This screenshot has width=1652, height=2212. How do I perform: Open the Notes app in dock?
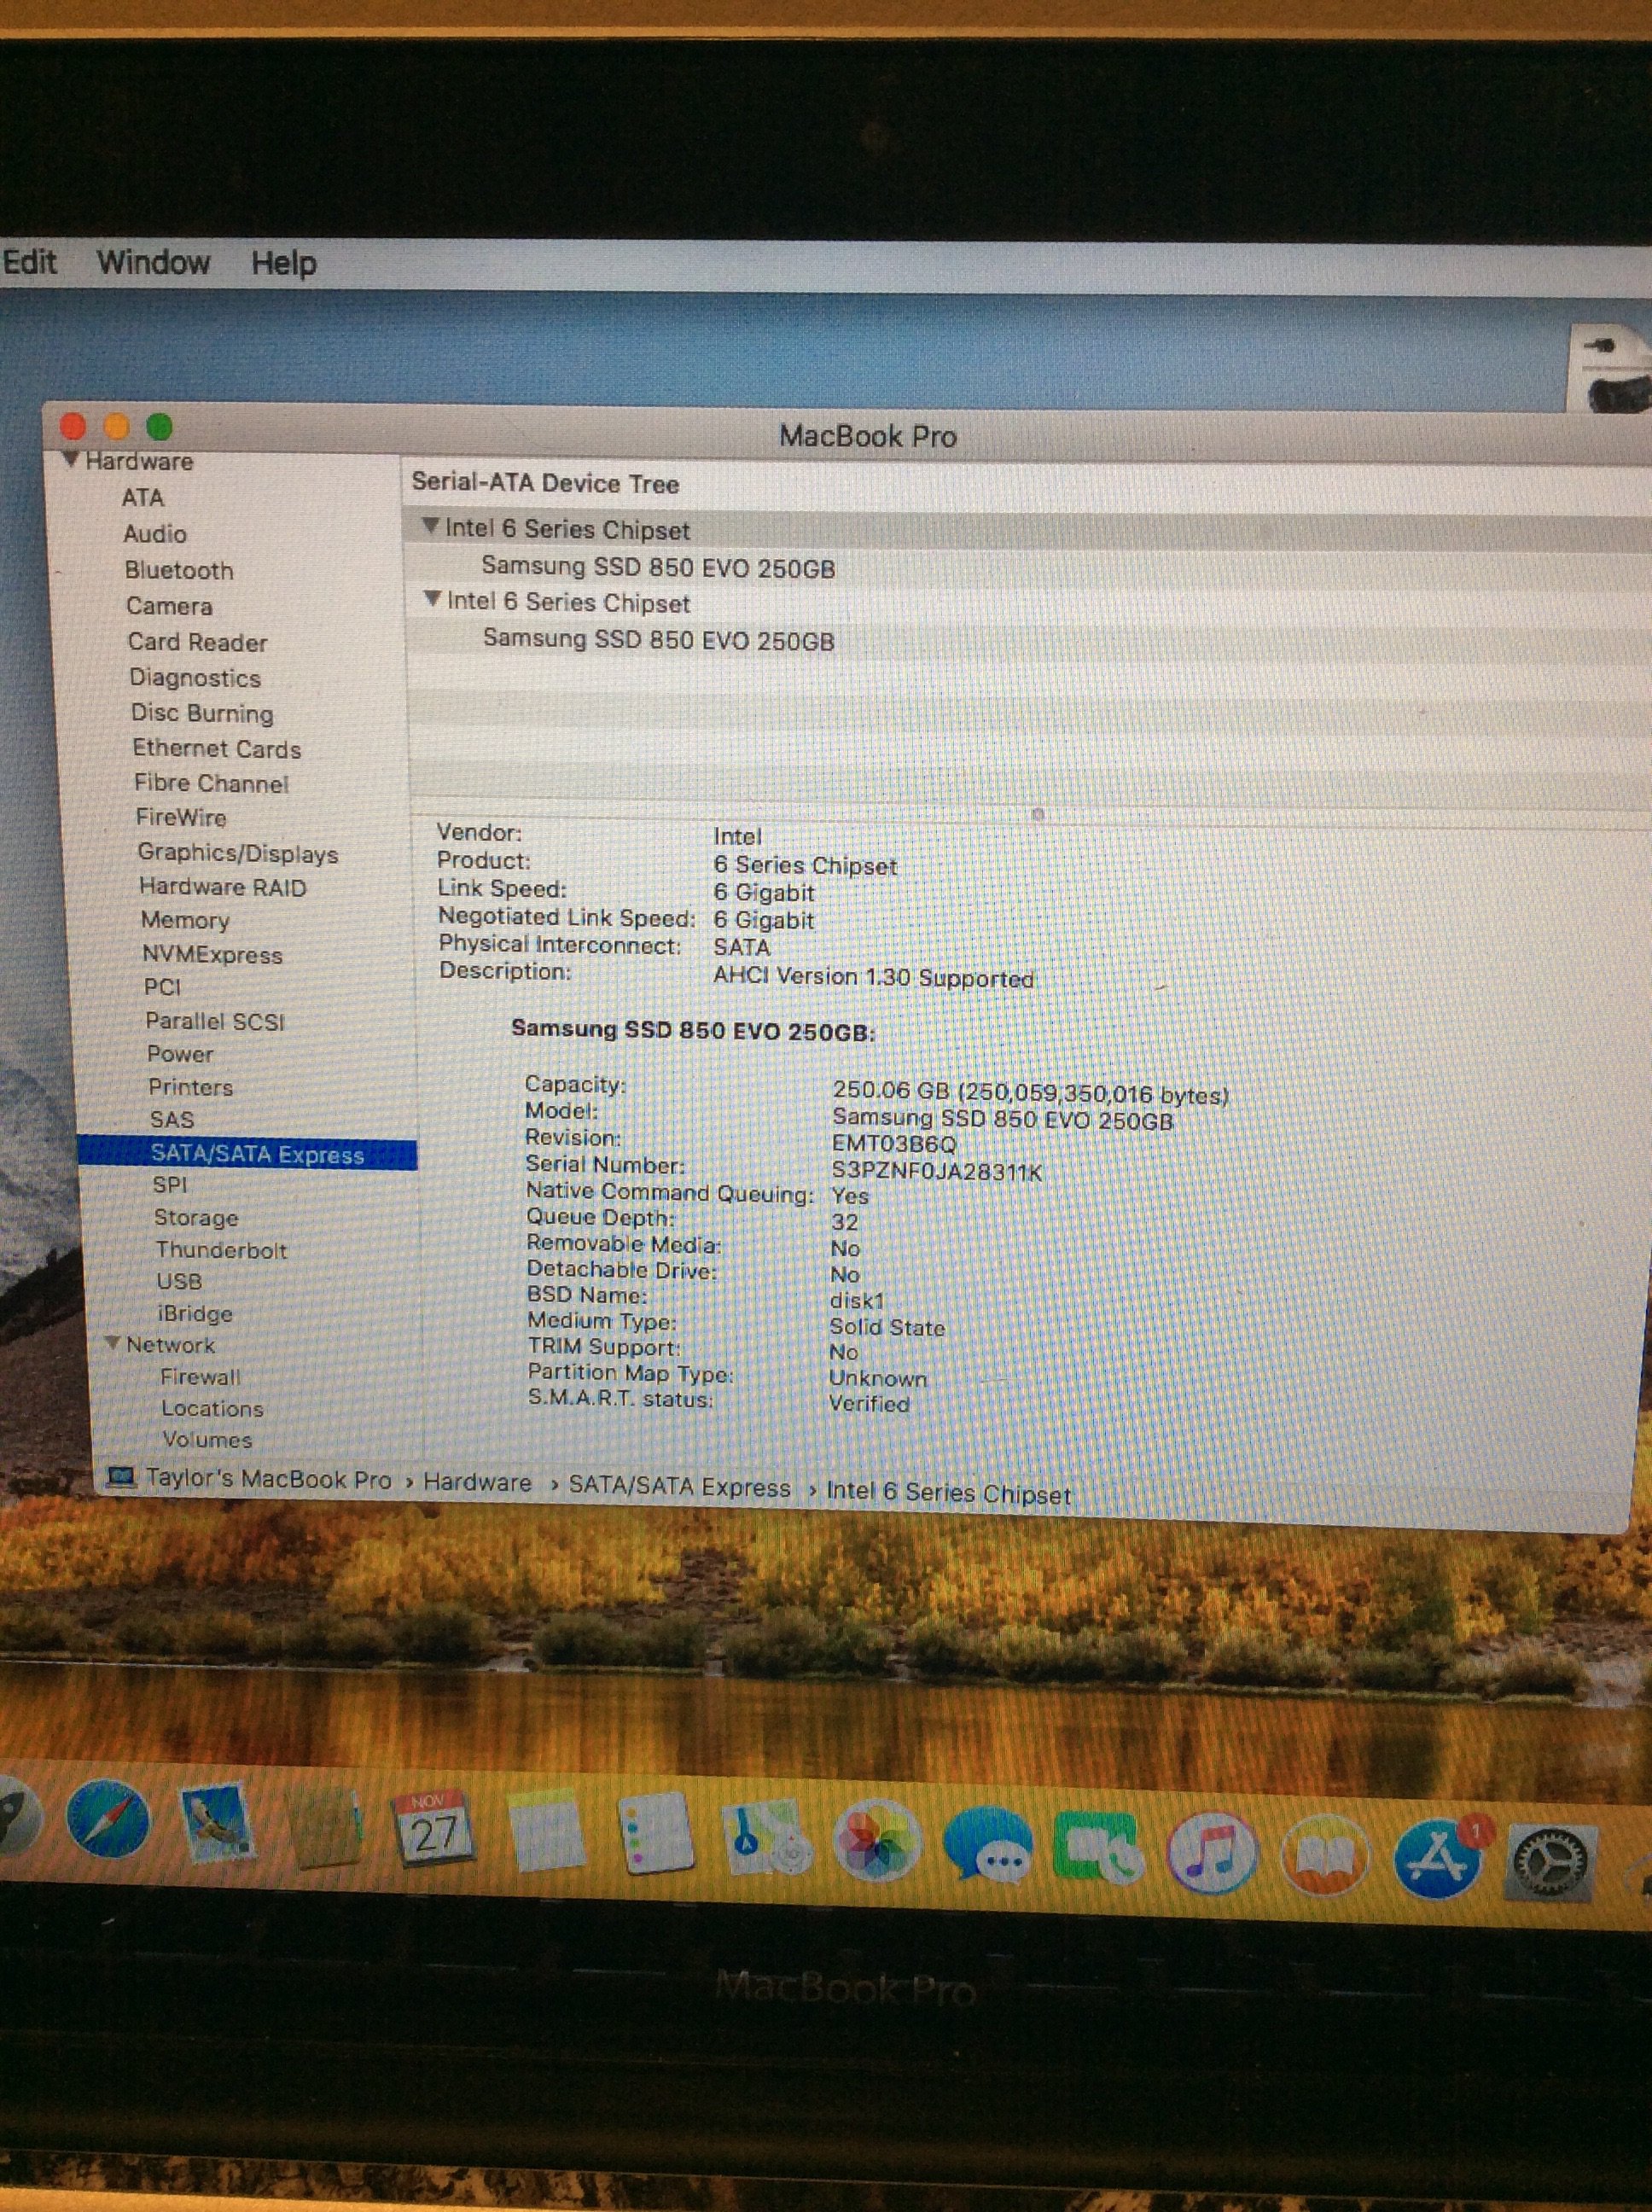tap(545, 1832)
